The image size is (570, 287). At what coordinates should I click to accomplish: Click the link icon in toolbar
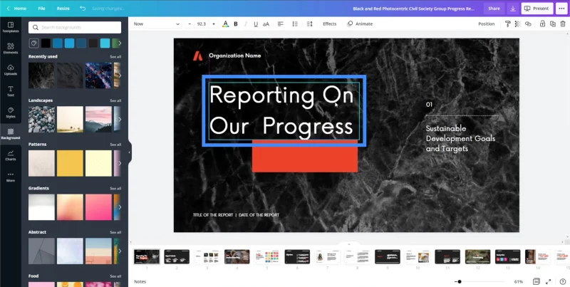coord(528,24)
